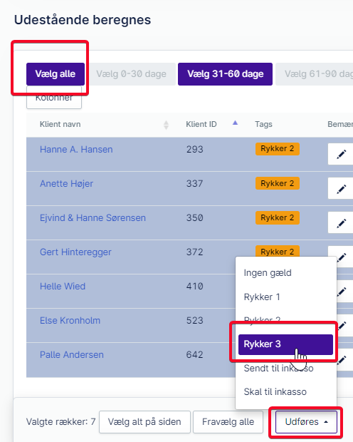The height and width of the screenshot is (442, 353).
Task: Toggle Vælg 31-60 dage filter
Action: (225, 74)
